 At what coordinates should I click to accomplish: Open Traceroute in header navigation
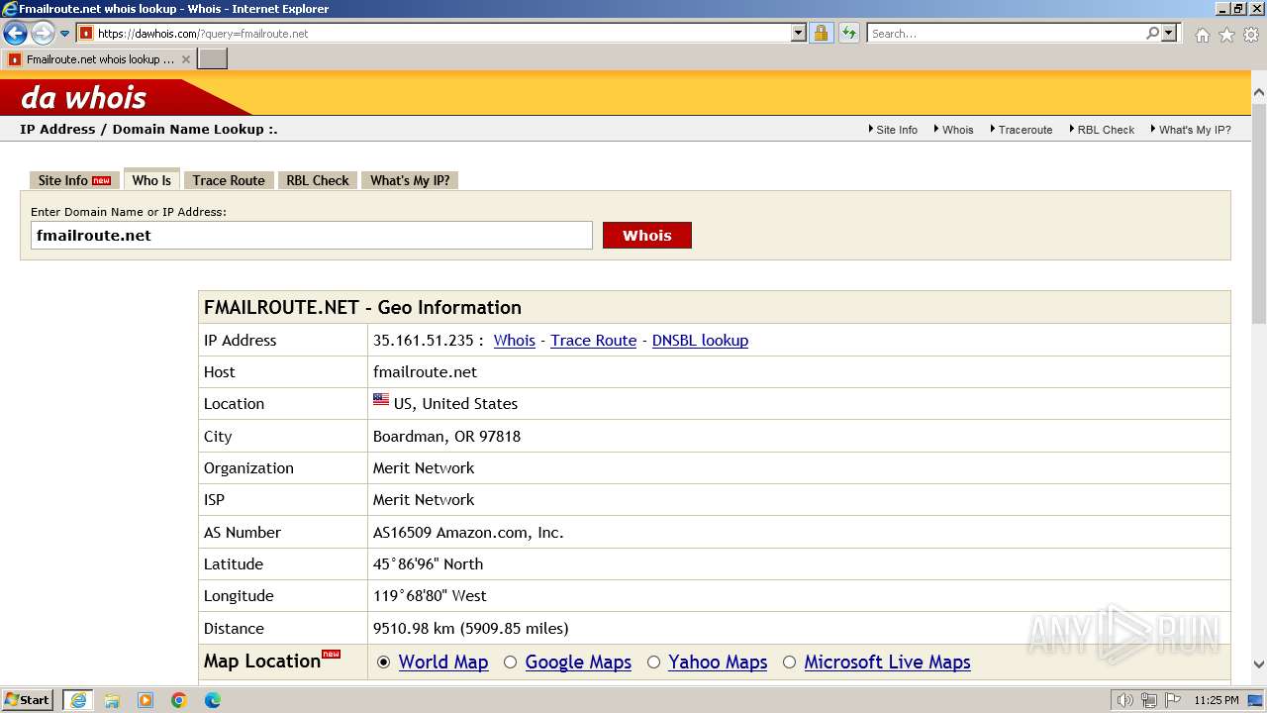click(x=1024, y=130)
